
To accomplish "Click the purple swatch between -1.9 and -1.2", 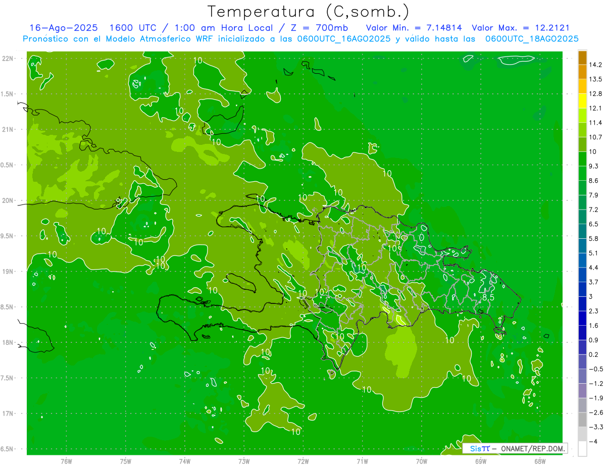I will coord(582,391).
